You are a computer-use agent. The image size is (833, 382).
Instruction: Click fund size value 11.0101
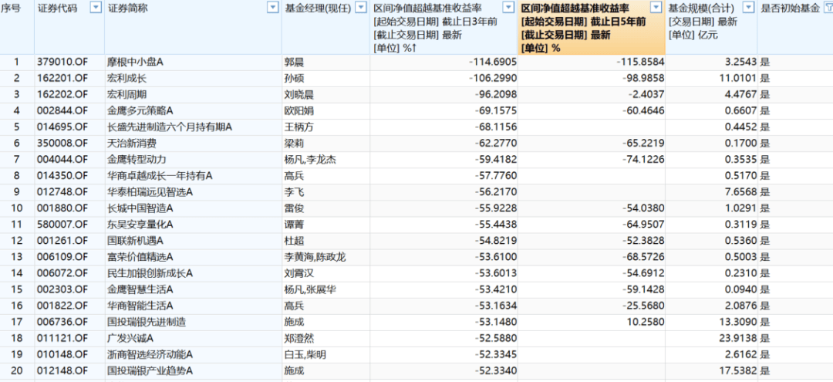[740, 79]
